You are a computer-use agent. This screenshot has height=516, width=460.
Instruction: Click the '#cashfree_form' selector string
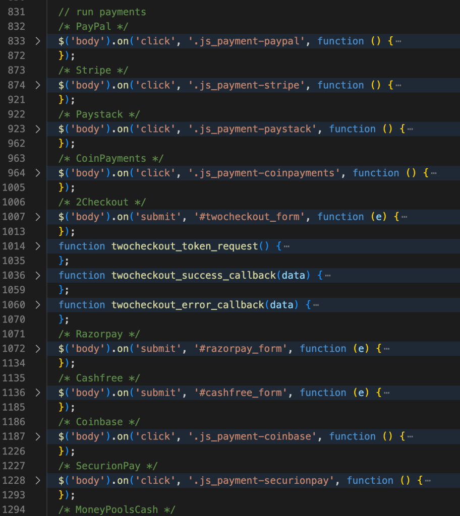pyautogui.click(x=241, y=393)
